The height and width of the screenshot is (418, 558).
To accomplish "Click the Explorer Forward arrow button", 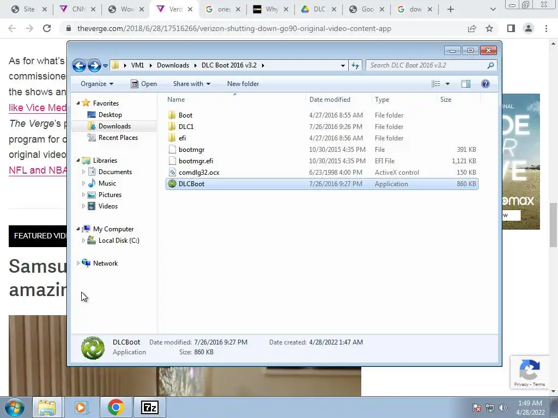I will pyautogui.click(x=94, y=65).
